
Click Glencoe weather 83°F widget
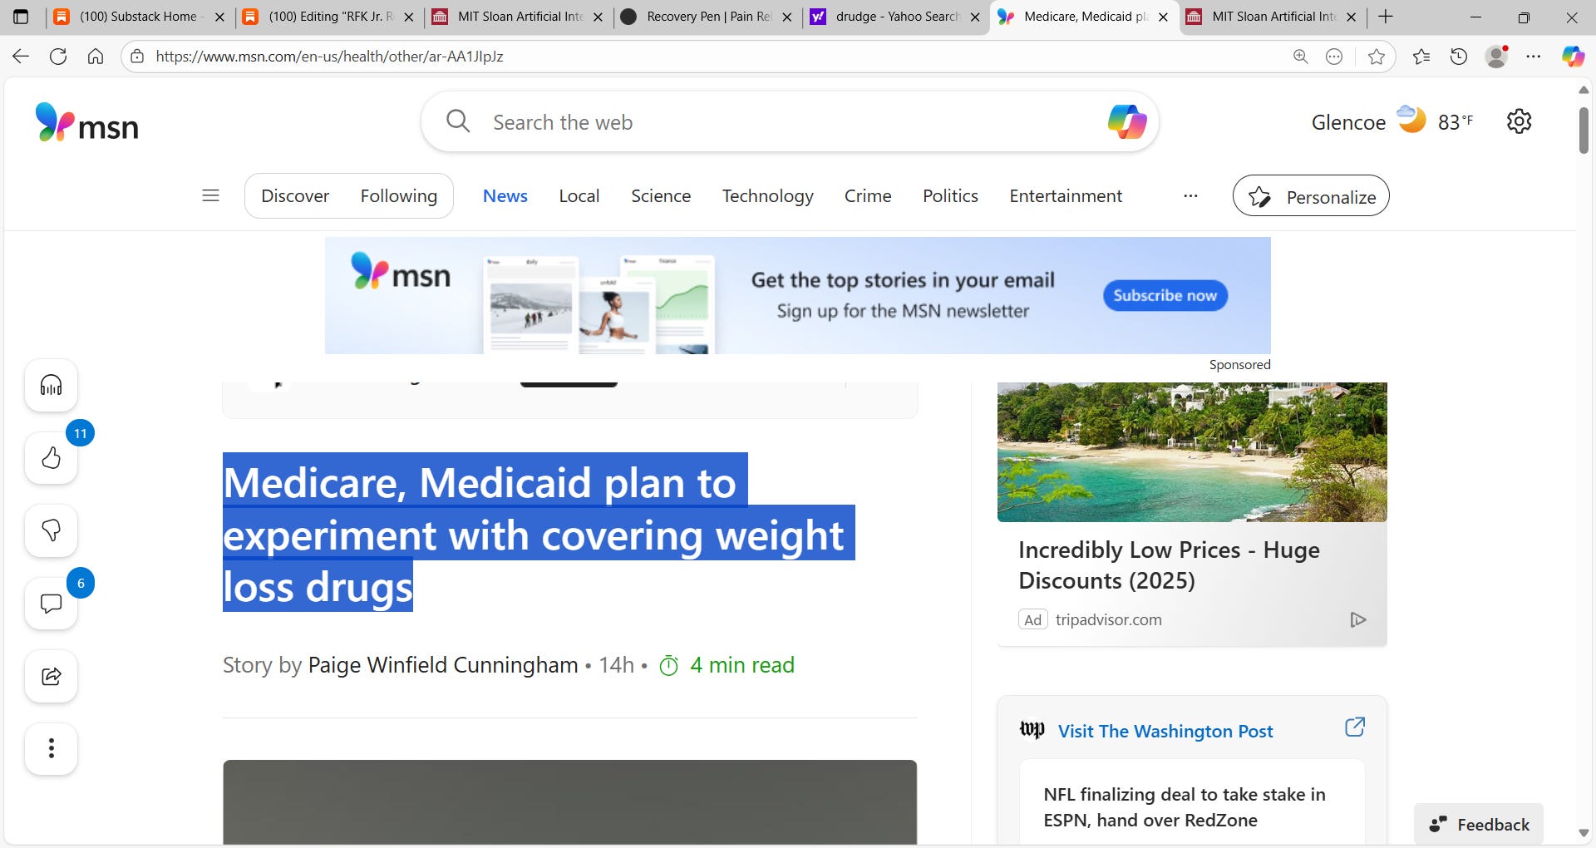click(x=1392, y=122)
